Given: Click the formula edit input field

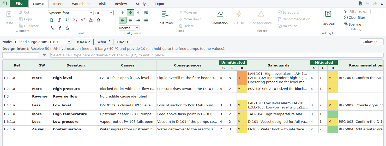Looking at the screenshot, I should click(217, 55).
